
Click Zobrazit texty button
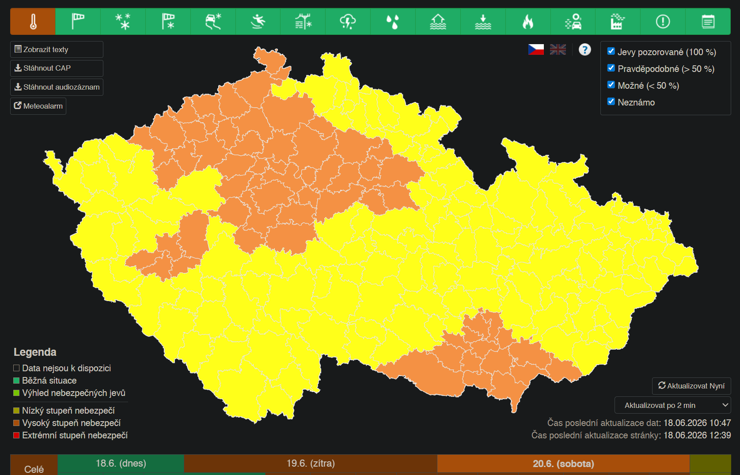[57, 49]
